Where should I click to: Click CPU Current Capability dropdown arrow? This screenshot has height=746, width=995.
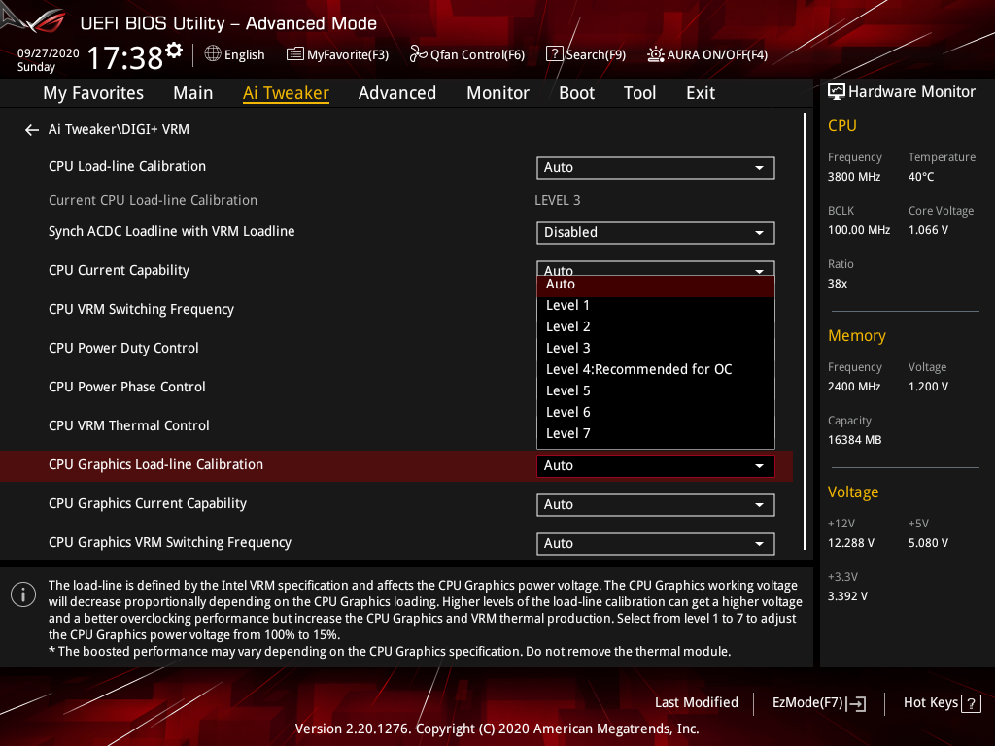759,271
